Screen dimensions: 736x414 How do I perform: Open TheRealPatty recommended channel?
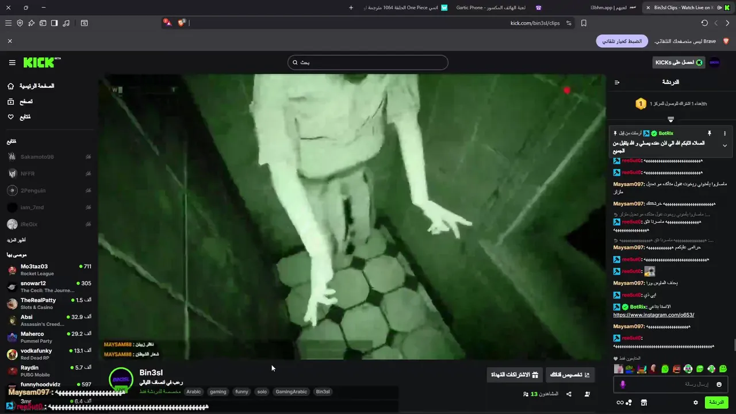point(49,304)
